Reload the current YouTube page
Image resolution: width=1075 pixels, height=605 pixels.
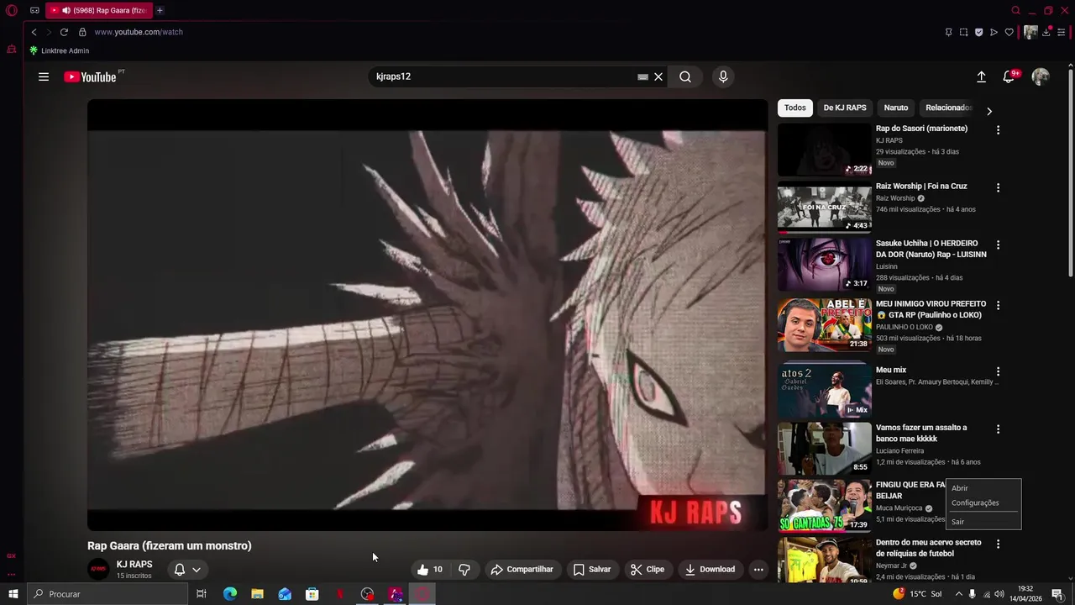click(x=64, y=32)
